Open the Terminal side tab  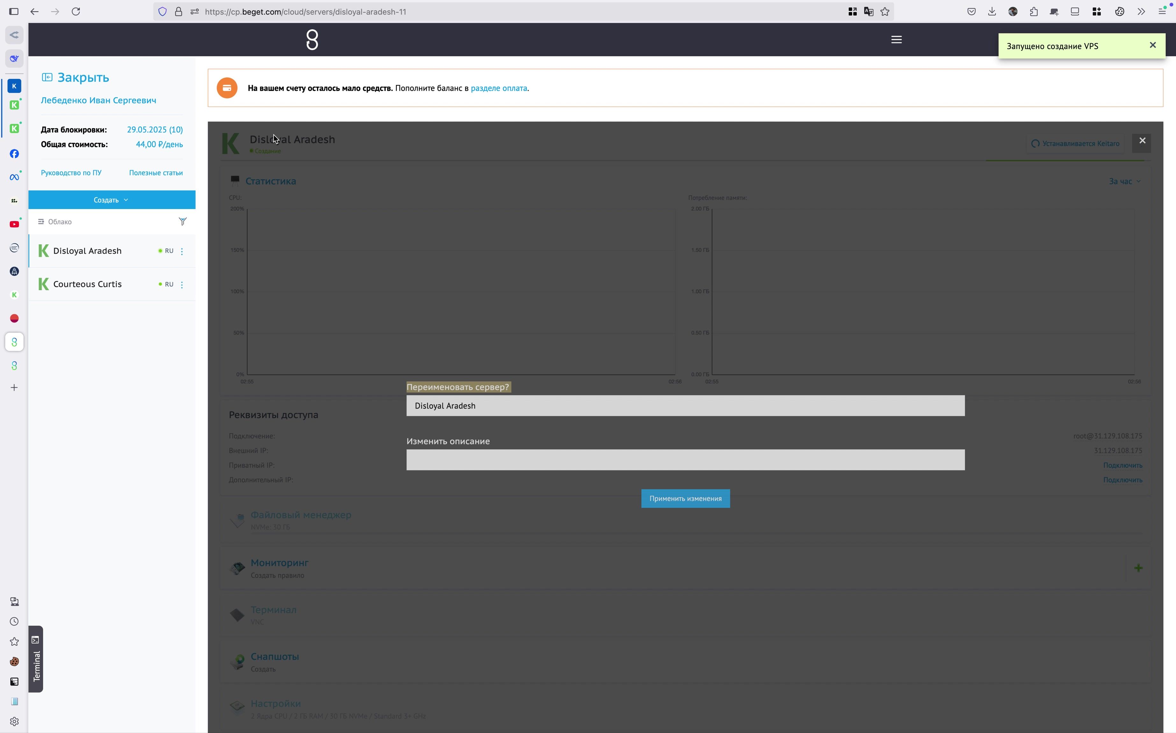[x=36, y=659]
